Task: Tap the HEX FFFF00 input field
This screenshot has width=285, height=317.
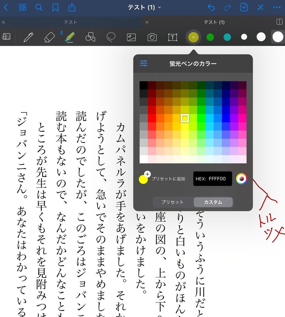Action: (x=213, y=178)
